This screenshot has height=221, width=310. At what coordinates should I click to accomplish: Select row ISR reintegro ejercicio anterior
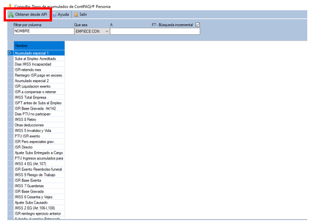[39, 214]
